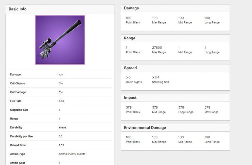Select the Basic Info panel header
This screenshot has width=252, height=165.
pos(60,9)
